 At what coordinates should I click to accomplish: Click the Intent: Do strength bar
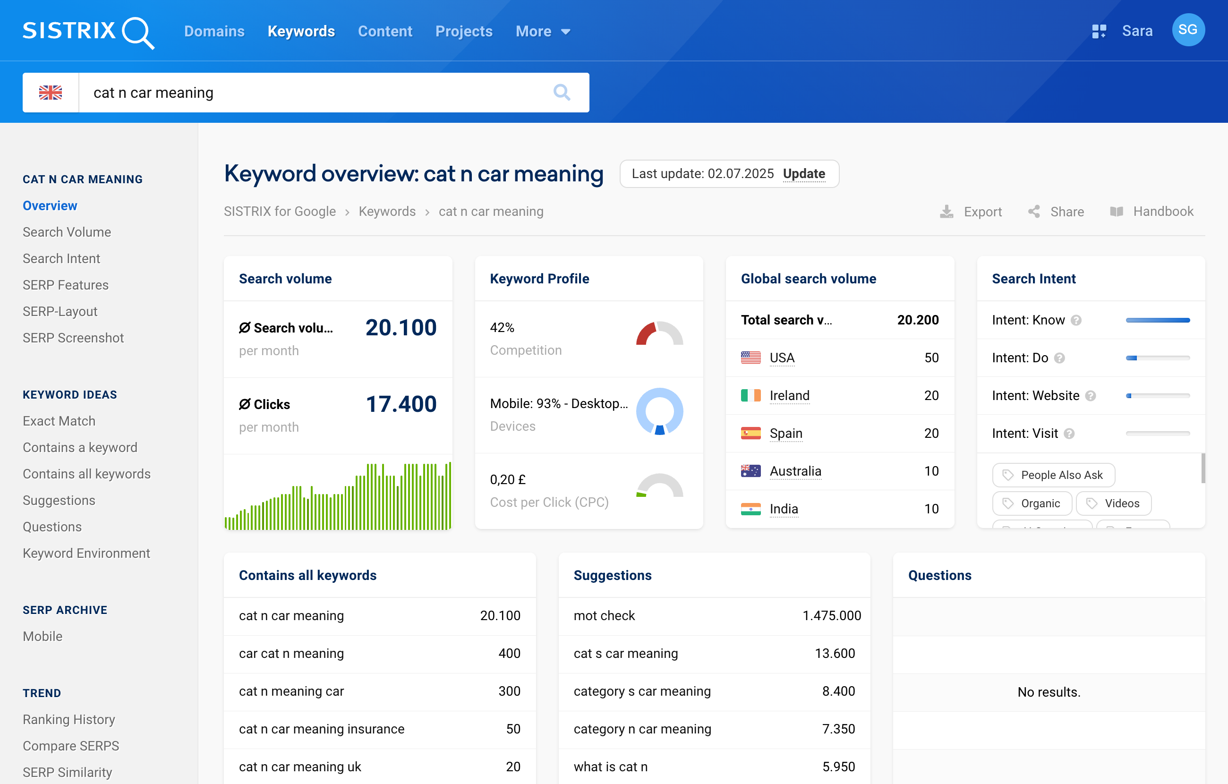1158,358
